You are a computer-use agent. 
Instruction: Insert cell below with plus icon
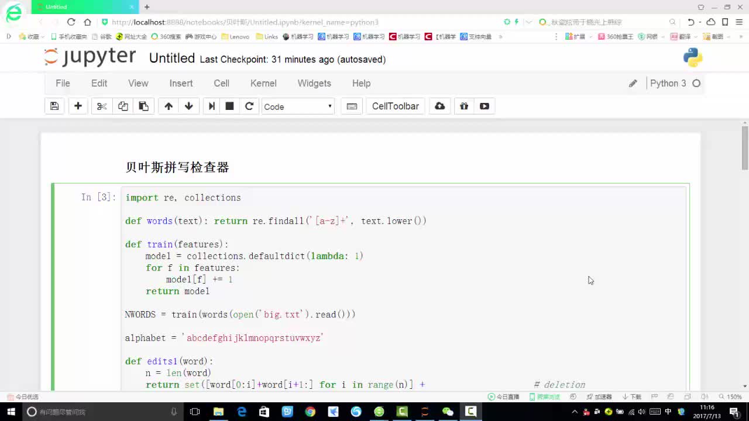[78, 106]
